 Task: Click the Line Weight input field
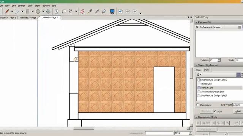tap(238, 105)
